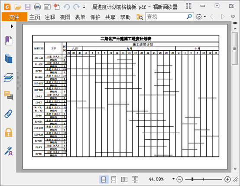
Task: Collapse the ribbon with the chevron heart icon
Action: pyautogui.click(x=233, y=17)
